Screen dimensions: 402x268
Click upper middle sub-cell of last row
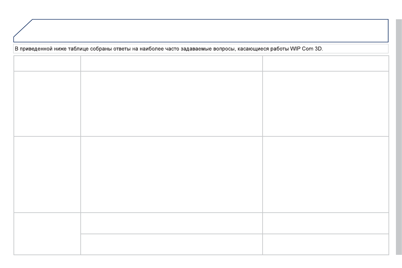(171, 223)
